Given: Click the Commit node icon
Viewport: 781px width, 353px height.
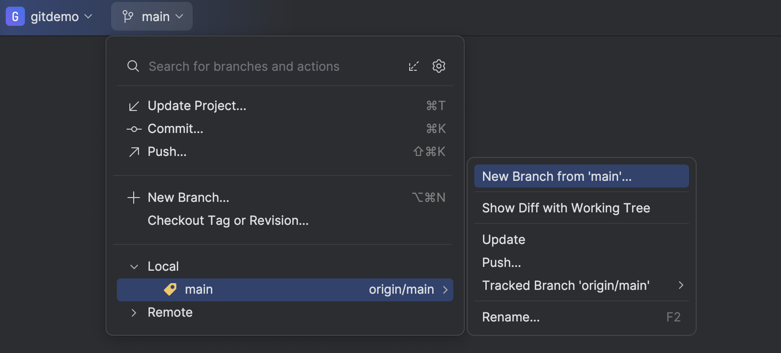Looking at the screenshot, I should click(x=133, y=129).
